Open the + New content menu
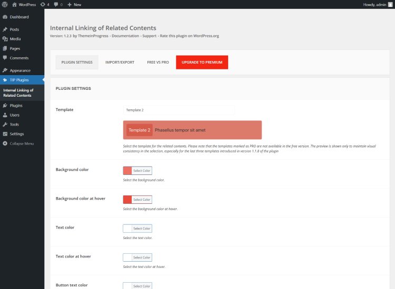 (x=74, y=4)
